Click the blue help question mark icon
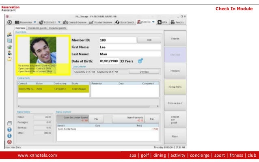The width and height of the screenshot is (259, 162). [9, 130]
